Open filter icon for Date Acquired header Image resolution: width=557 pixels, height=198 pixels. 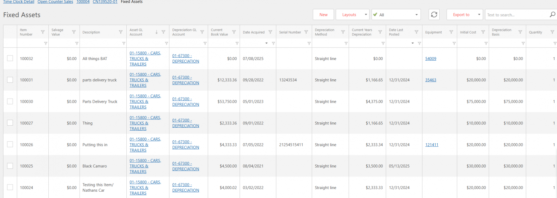point(270,32)
